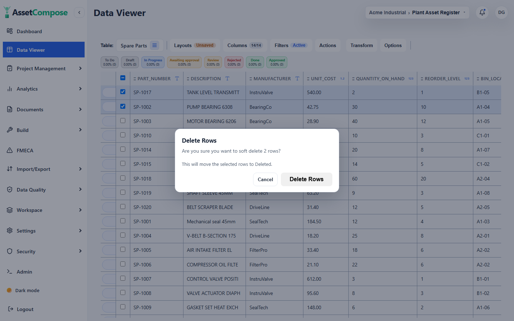The height and width of the screenshot is (321, 514).
Task: Open the Transform menu
Action: point(361,45)
